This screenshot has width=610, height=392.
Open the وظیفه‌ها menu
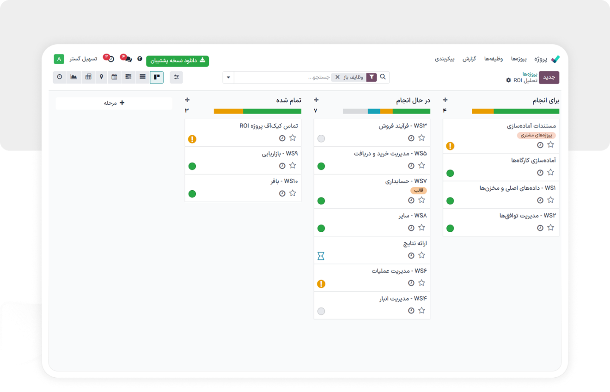tap(494, 59)
